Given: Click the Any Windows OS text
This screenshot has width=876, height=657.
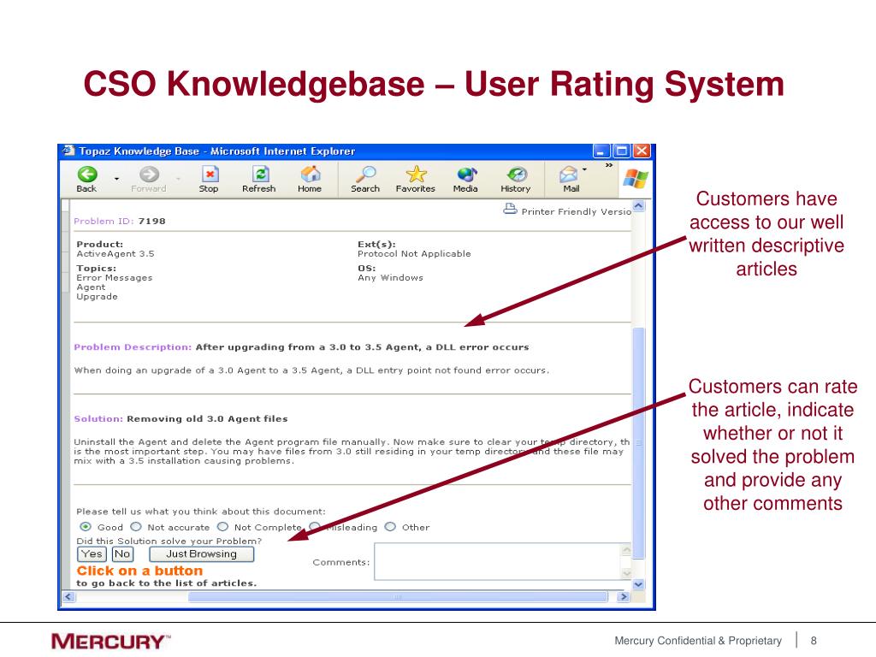Looking at the screenshot, I should coord(390,278).
